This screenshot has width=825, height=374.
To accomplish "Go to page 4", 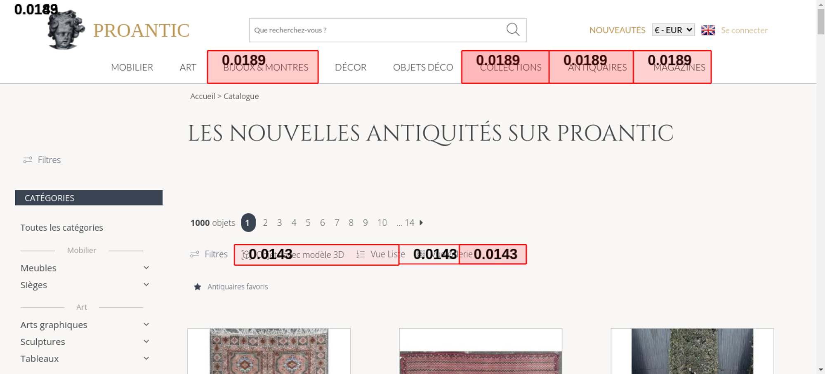I will pyautogui.click(x=294, y=222).
